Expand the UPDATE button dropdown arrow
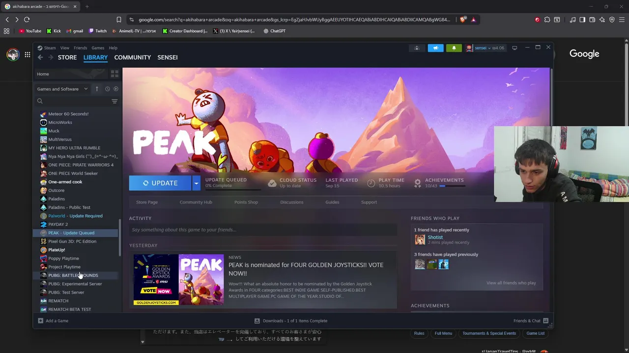 [196, 183]
